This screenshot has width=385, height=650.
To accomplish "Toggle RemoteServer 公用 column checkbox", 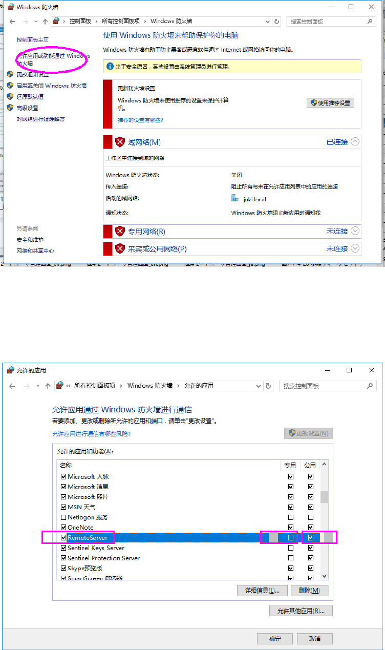I will point(311,538).
